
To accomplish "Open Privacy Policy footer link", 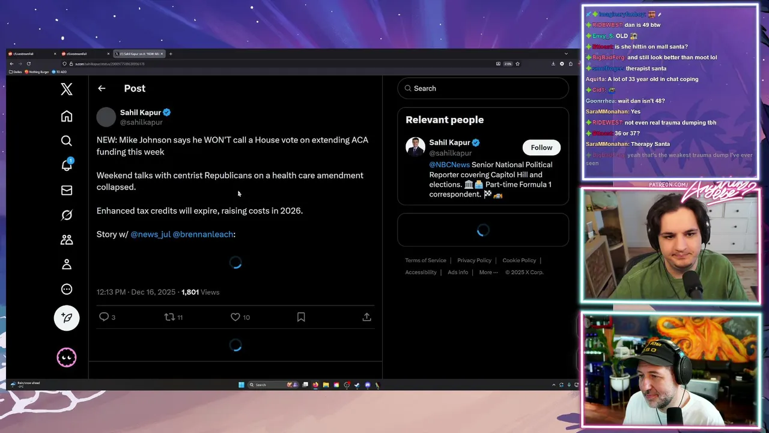I will [x=474, y=260].
